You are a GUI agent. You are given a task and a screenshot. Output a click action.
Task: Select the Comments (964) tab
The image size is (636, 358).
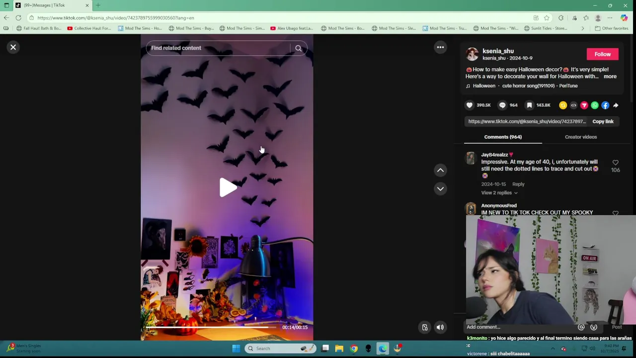click(503, 137)
